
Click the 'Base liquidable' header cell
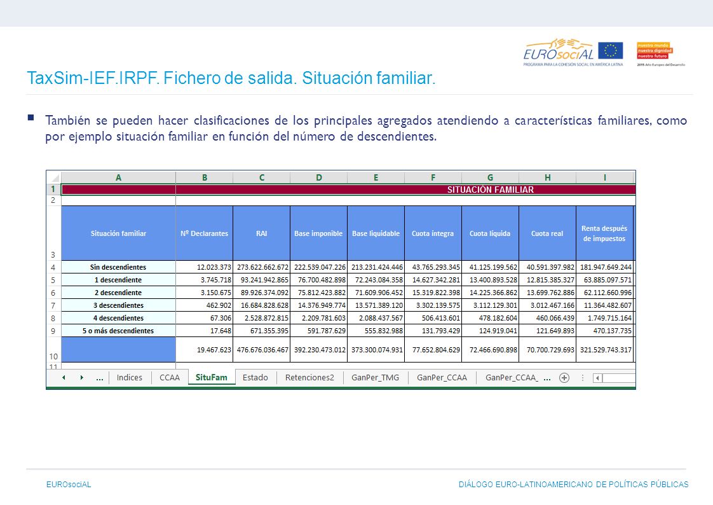pyautogui.click(x=376, y=233)
